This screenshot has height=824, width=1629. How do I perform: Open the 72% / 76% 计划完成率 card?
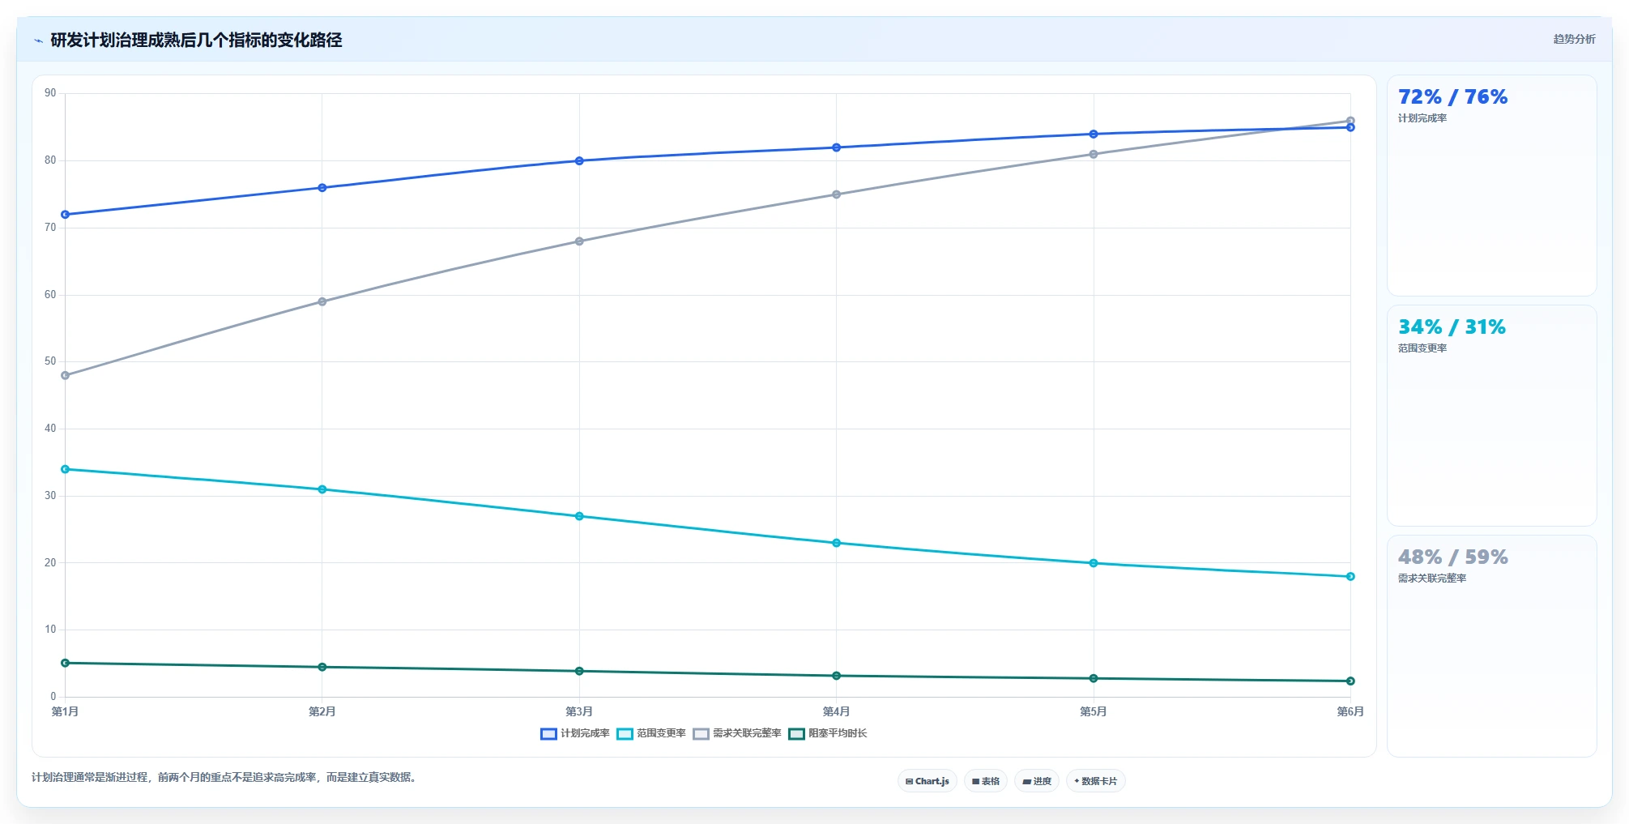pyautogui.click(x=1492, y=186)
